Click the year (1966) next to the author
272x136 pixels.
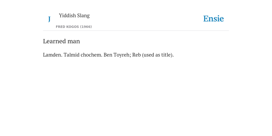pos(86,27)
